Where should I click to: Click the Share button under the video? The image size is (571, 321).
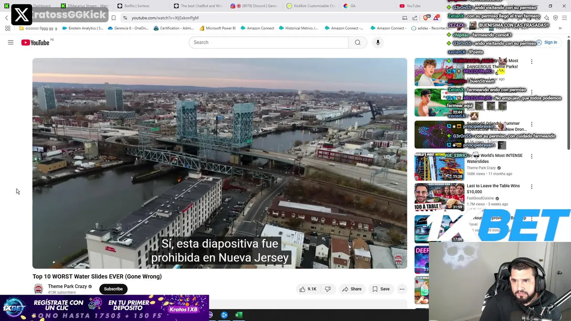point(352,289)
